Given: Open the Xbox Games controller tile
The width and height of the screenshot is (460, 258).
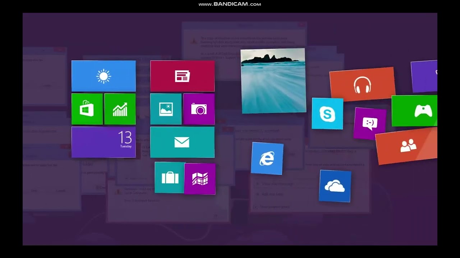Looking at the screenshot, I should [414, 111].
